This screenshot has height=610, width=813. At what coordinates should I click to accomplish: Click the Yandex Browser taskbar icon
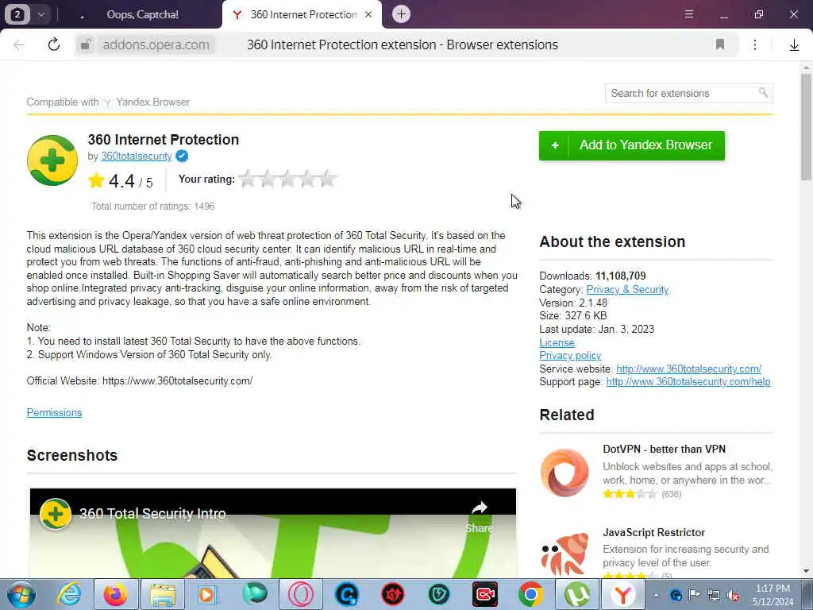point(623,594)
